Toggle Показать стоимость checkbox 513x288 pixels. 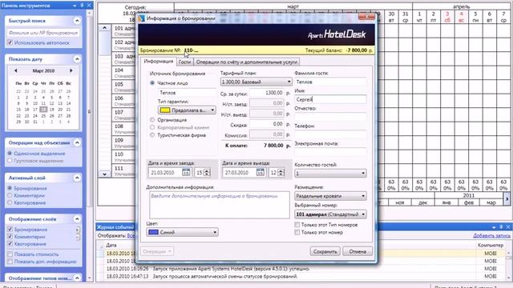pyautogui.click(x=10, y=254)
